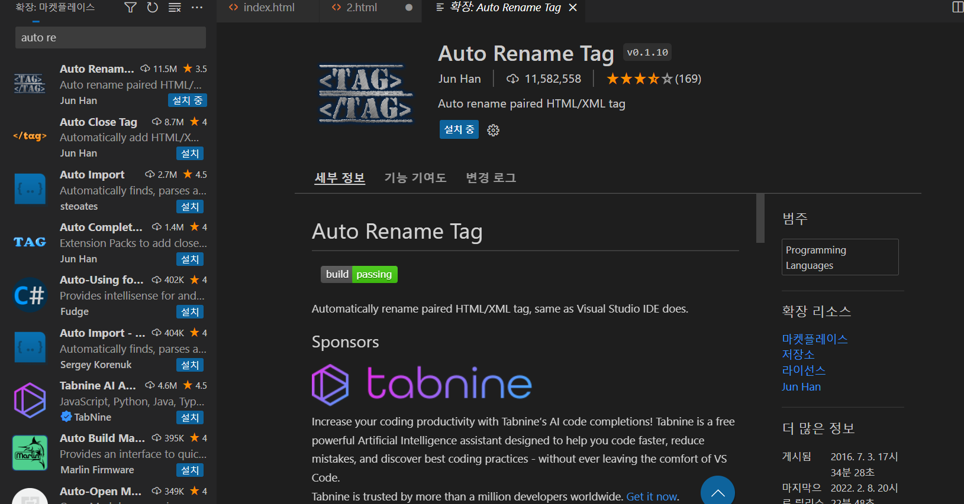Click the Auto Complete Tag icon

click(30, 242)
